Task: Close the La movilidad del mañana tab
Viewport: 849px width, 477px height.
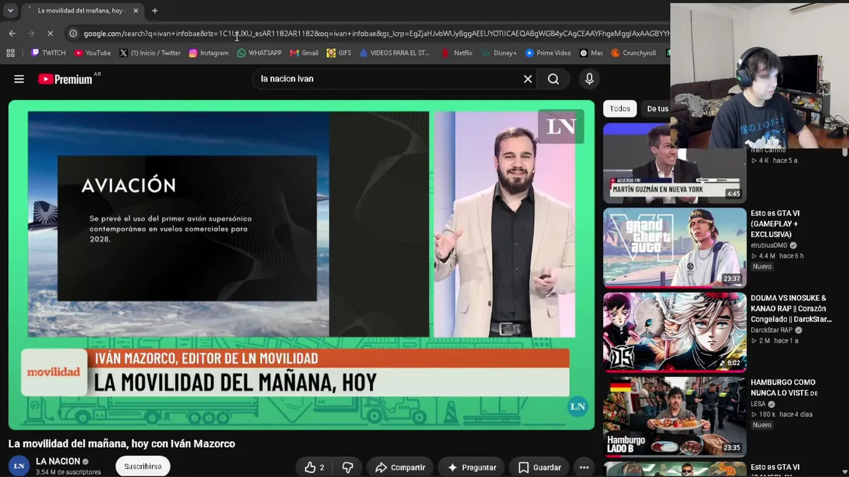Action: [135, 11]
